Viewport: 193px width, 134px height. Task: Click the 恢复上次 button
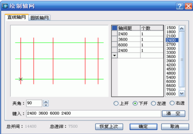point(109,127)
